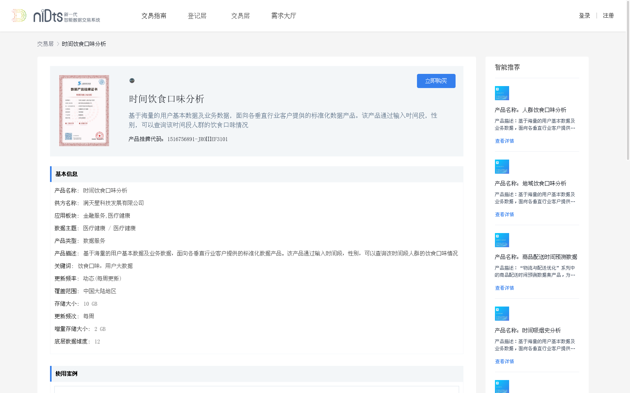
Task: Click the breadcrumb chevron separator after 交易层
Action: click(x=58, y=44)
